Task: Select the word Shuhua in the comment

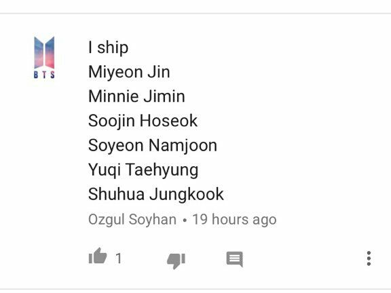Action: coord(116,194)
